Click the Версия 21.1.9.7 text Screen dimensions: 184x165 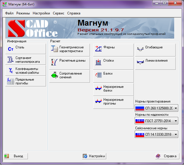click(x=101, y=30)
